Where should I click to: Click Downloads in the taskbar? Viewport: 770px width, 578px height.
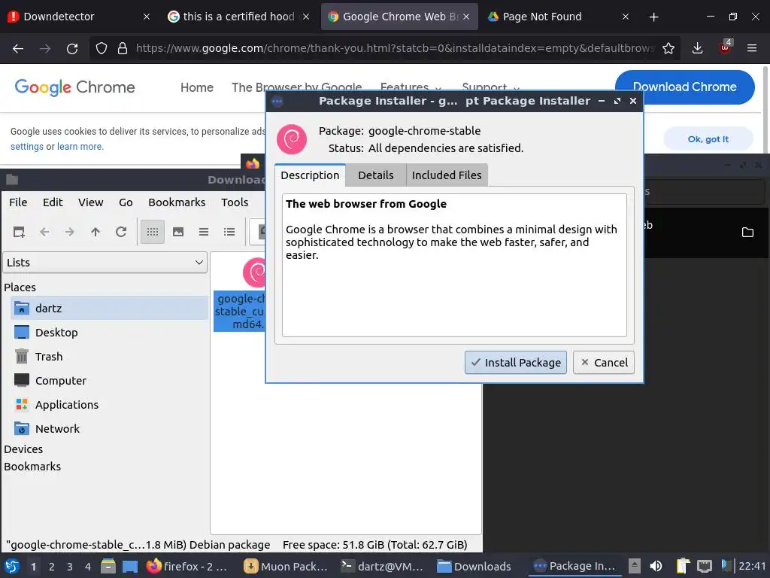click(474, 567)
